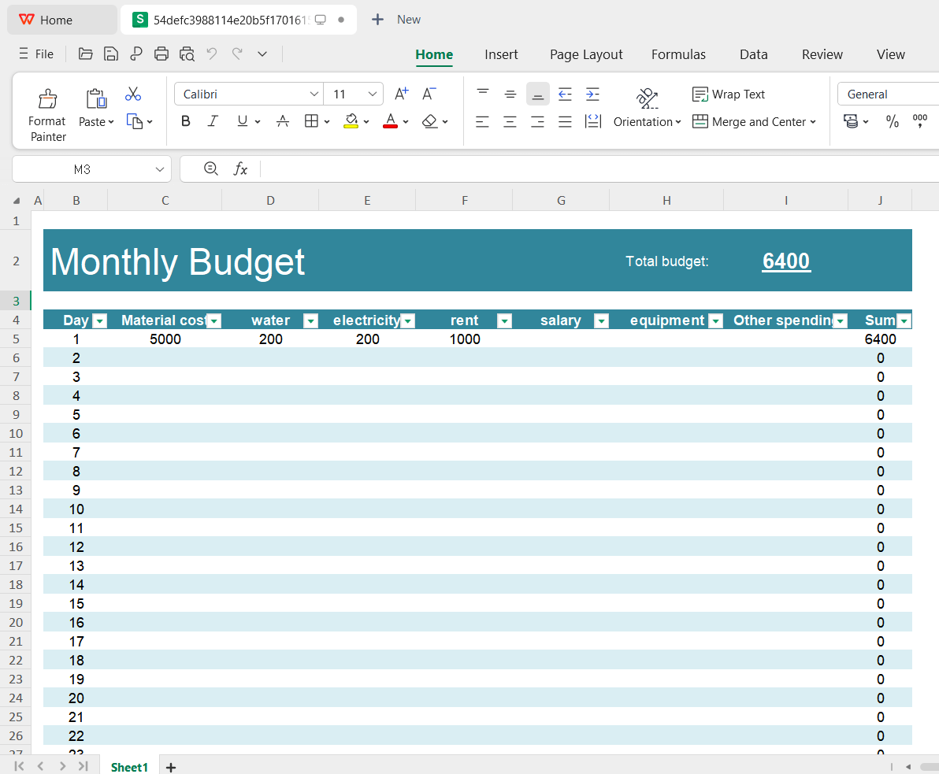This screenshot has height=774, width=939.
Task: Open the Calibri font name dropdown
Action: pyautogui.click(x=314, y=94)
